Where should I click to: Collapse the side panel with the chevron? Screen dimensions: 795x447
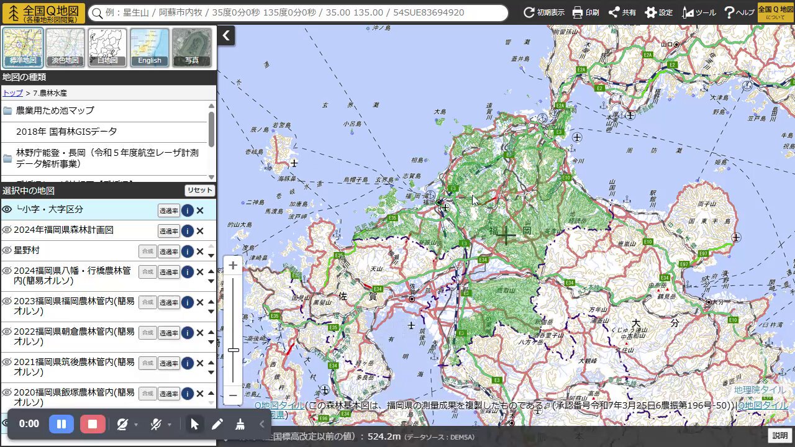click(x=226, y=36)
